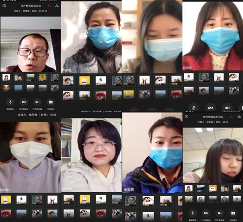
Task: Switch screen view icon in 01:36:14 meeting header
Action: coord(4,6)
